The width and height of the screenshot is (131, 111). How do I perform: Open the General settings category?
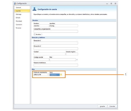(x=18, y=8)
